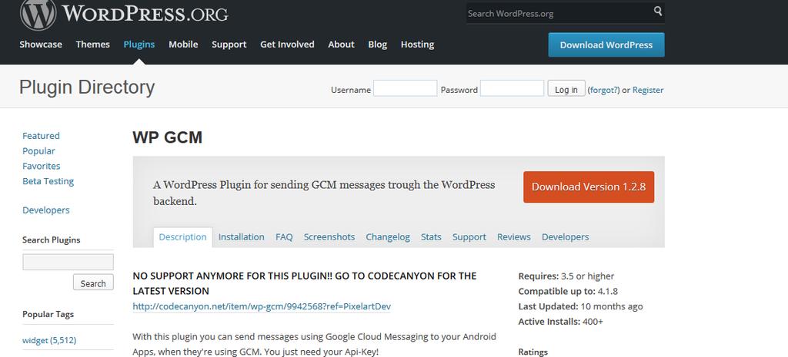
Task: Open the Featured plugins link
Action: (x=42, y=136)
